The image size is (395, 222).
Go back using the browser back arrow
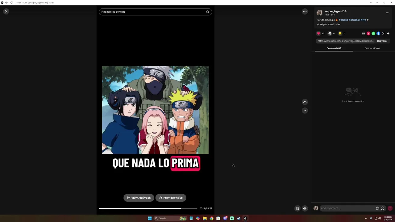(6, 2)
